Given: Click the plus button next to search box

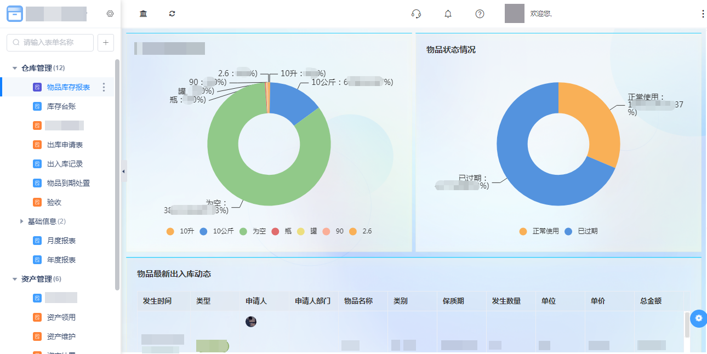Looking at the screenshot, I should [x=105, y=42].
